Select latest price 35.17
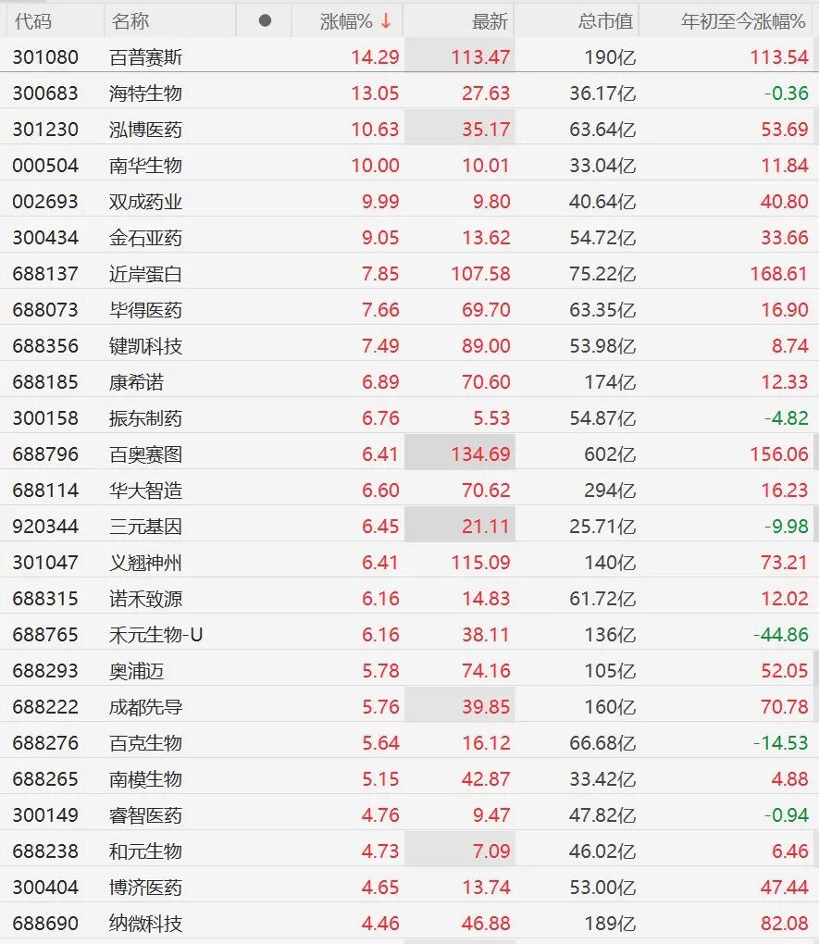 coord(485,130)
